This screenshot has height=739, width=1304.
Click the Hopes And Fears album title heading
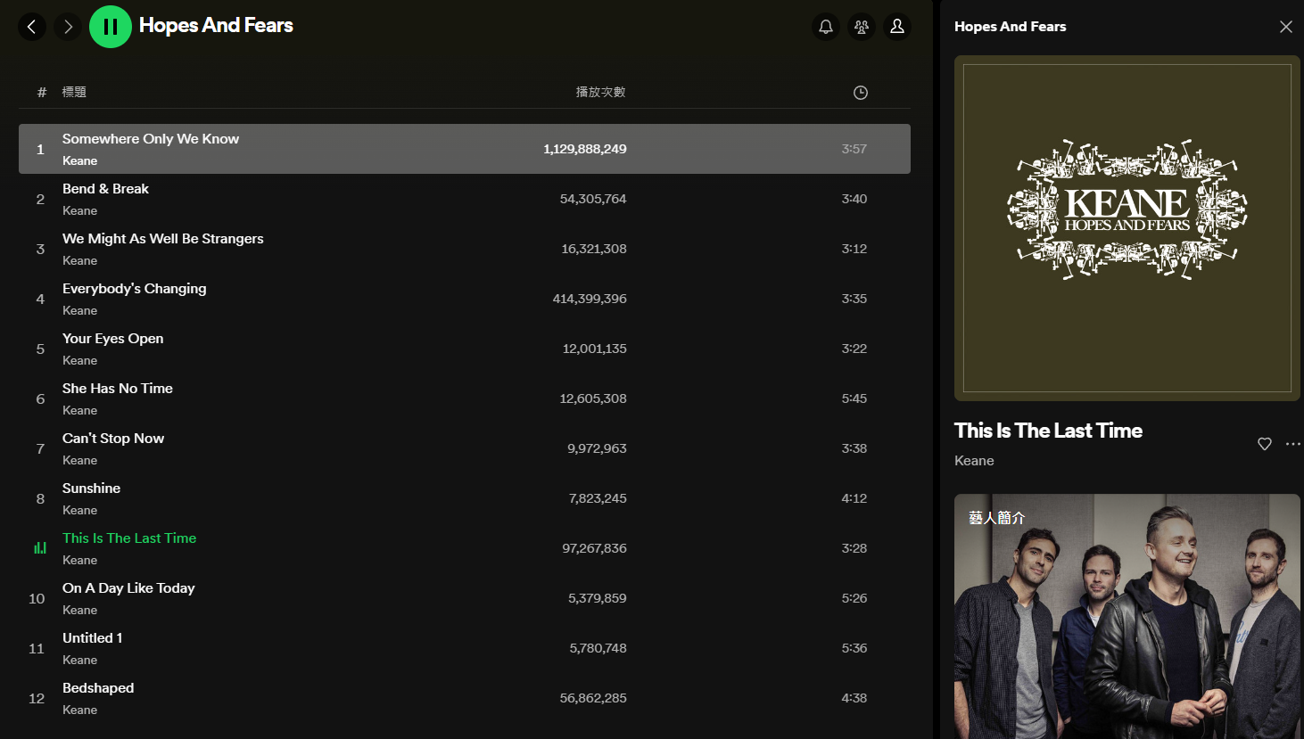(x=216, y=26)
